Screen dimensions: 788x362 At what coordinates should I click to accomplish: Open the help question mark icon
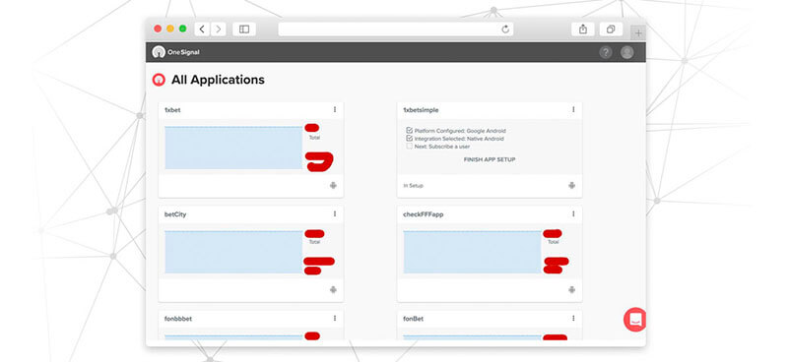click(606, 52)
